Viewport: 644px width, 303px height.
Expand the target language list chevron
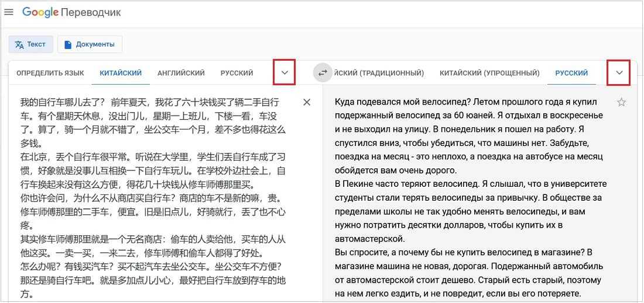[x=619, y=73]
